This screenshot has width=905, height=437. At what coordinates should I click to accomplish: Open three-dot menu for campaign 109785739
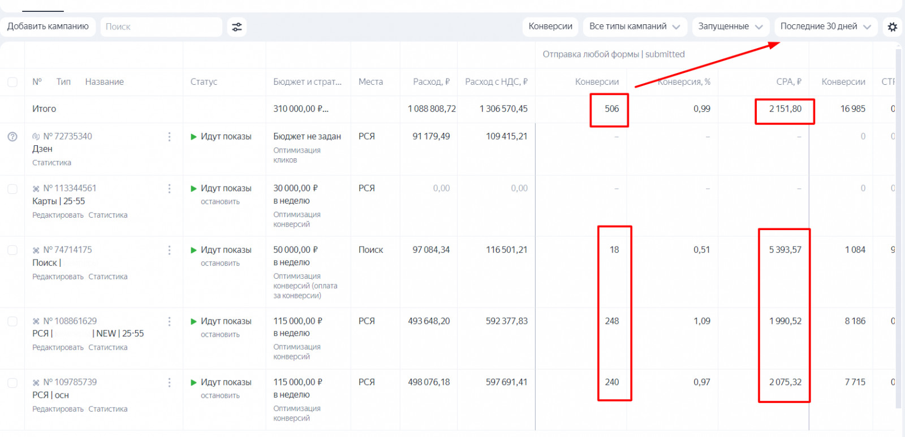(x=169, y=383)
